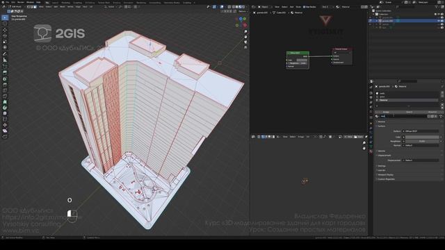Select the Rip Region tool

tap(5, 137)
